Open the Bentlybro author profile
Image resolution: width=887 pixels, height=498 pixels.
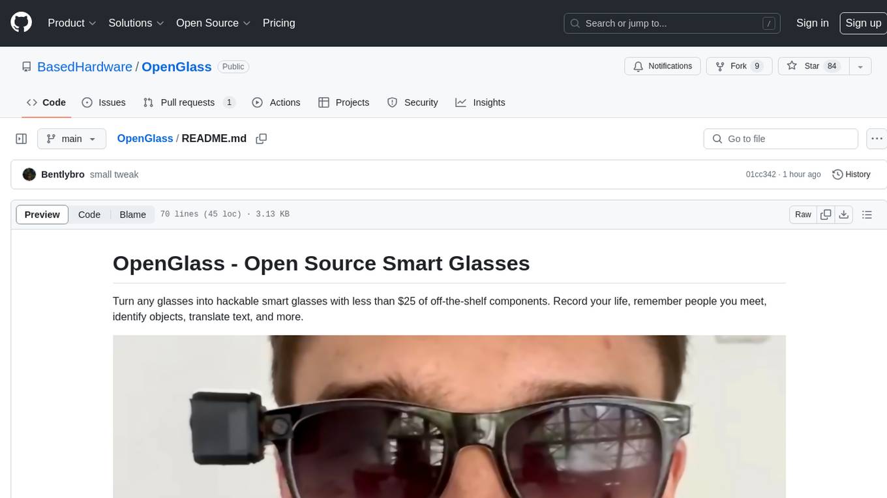[63, 174]
